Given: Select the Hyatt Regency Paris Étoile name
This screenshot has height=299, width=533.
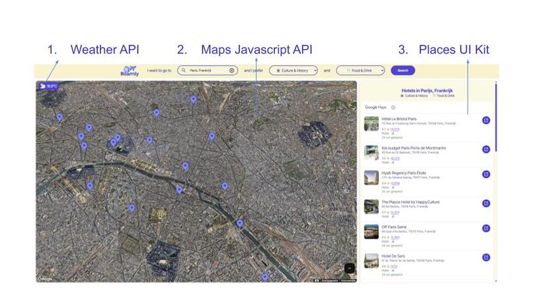Looking at the screenshot, I should click(x=403, y=173).
